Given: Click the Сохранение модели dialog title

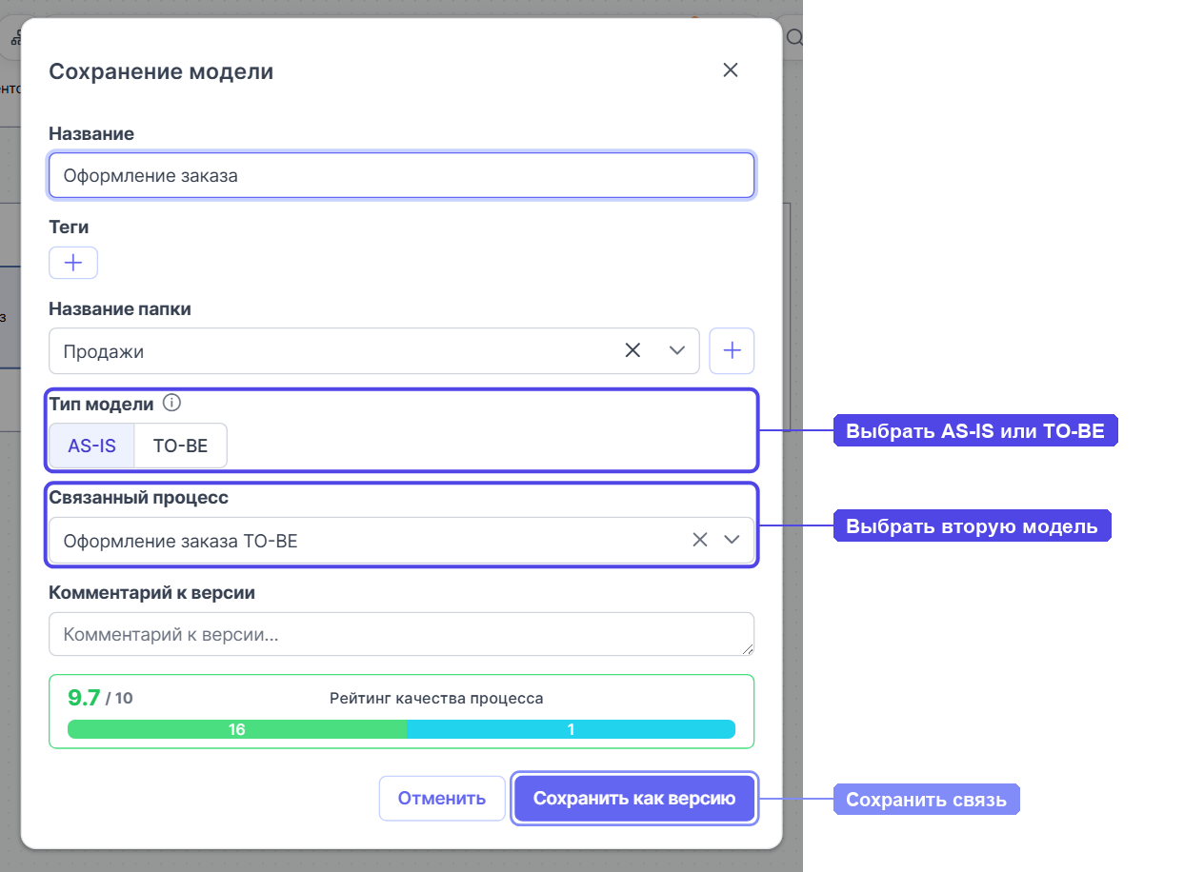Looking at the screenshot, I should click(x=161, y=70).
